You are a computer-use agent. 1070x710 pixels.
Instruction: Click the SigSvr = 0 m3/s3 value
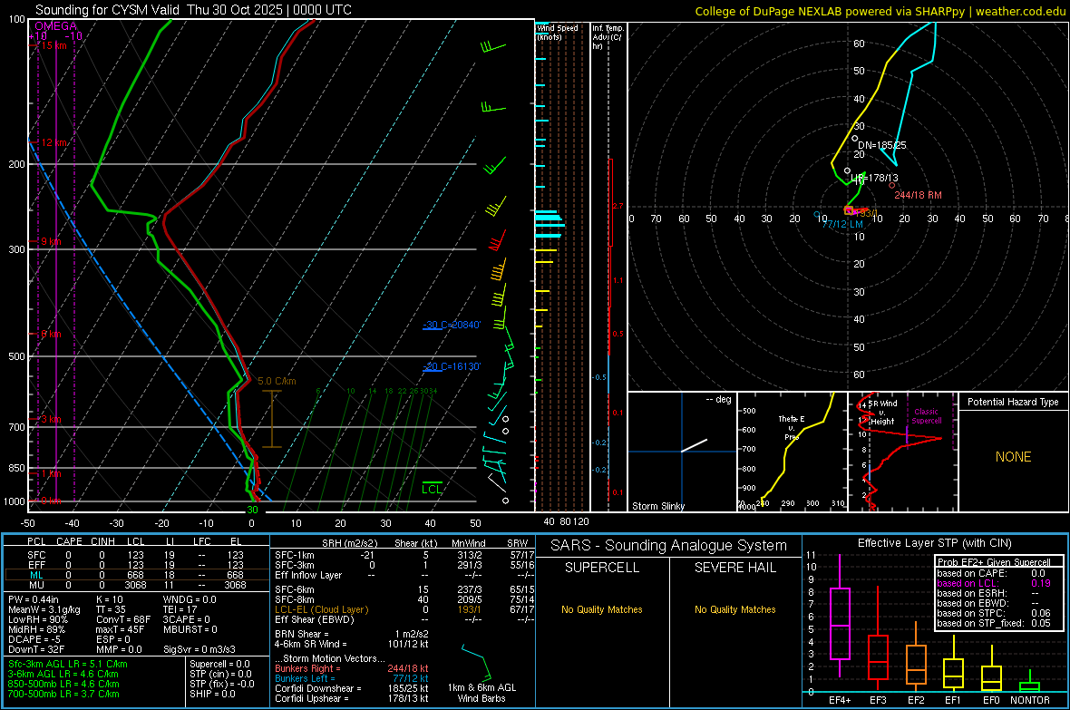[199, 649]
